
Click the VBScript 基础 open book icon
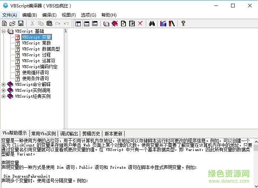tap(10, 31)
